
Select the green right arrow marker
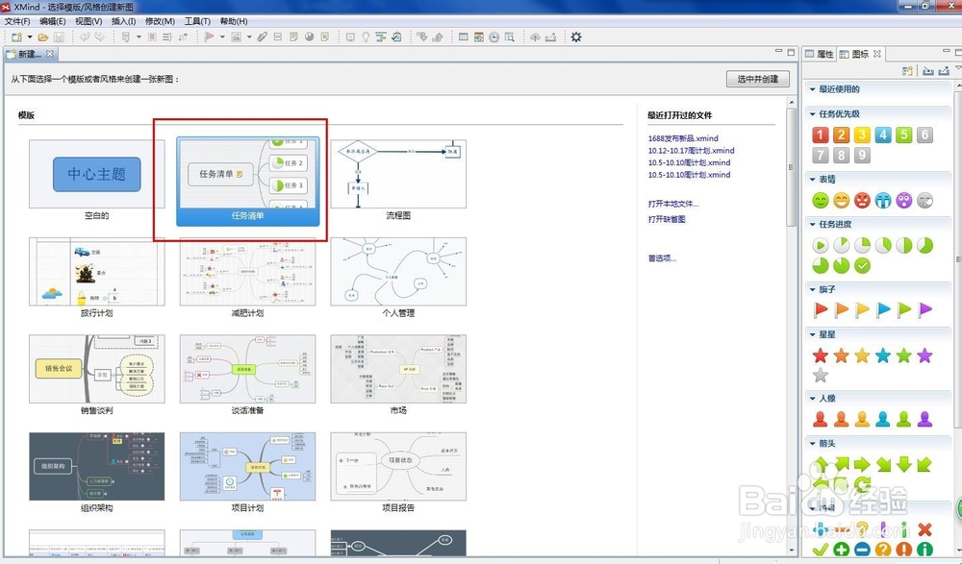[x=862, y=464]
